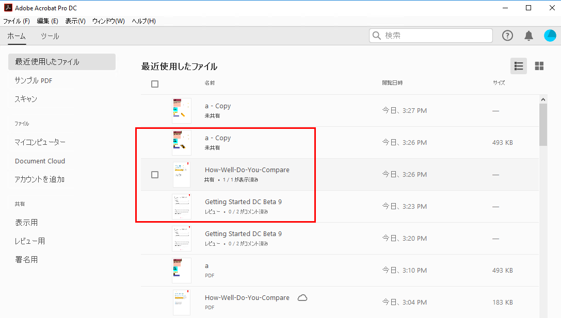This screenshot has height=318, width=561.
Task: Open the 編集 (E) menu
Action: pyautogui.click(x=47, y=21)
